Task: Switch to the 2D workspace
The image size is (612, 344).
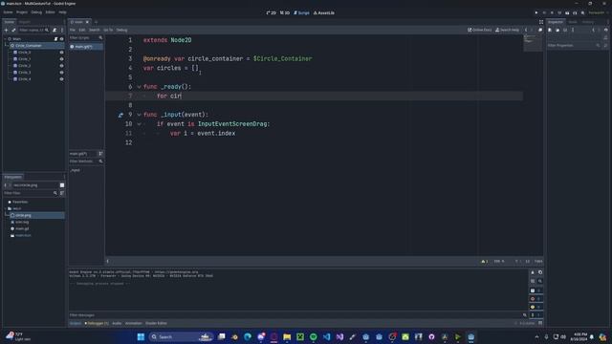Action: (x=272, y=12)
